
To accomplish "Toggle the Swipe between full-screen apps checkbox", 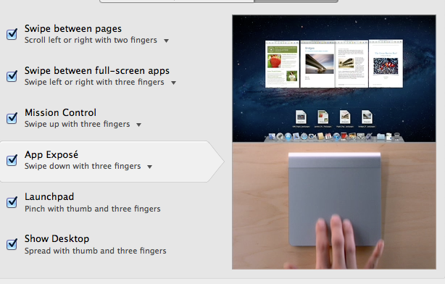I will coord(12,76).
